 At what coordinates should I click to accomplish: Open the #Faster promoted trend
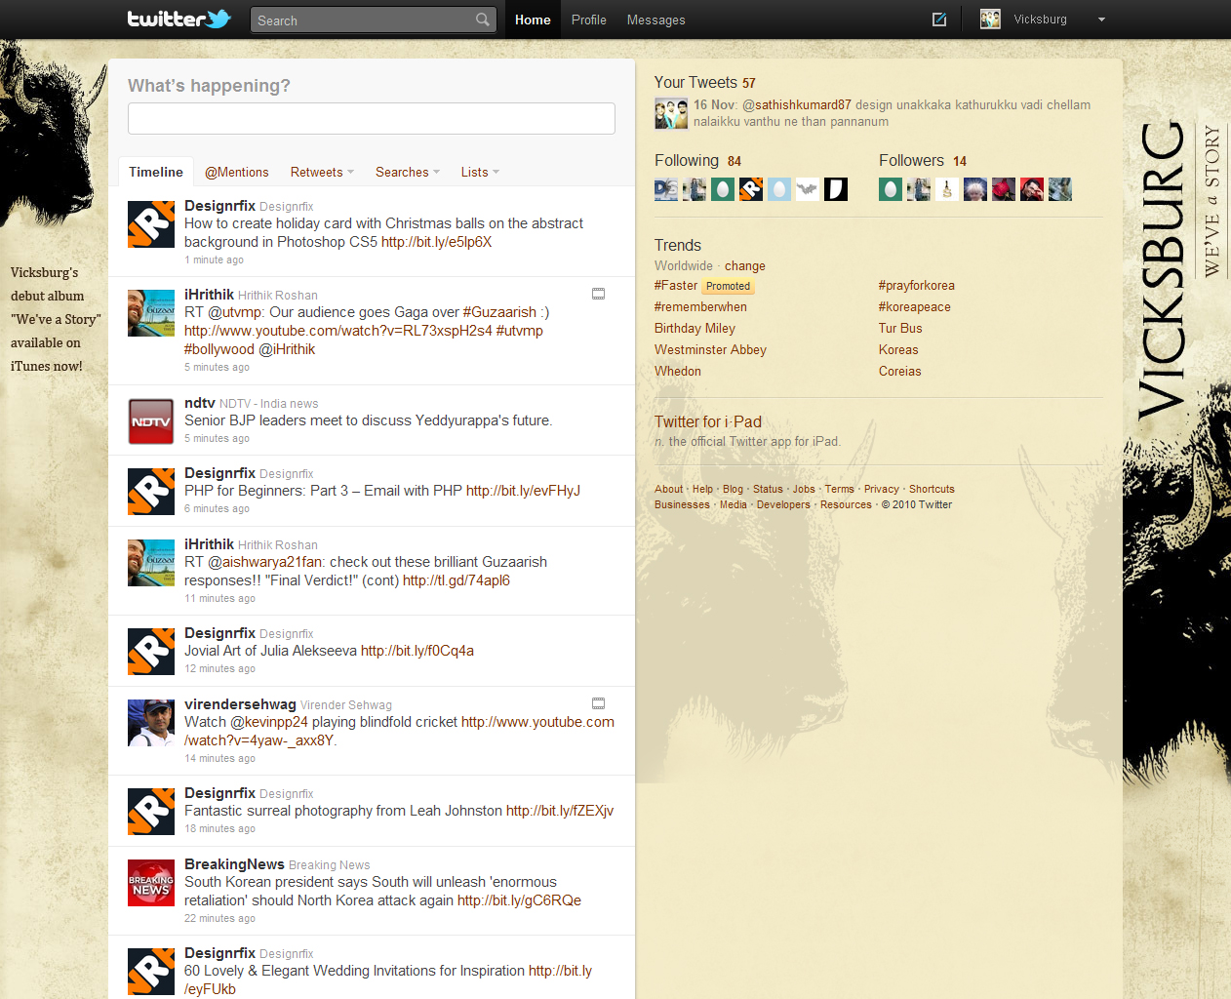[676, 286]
